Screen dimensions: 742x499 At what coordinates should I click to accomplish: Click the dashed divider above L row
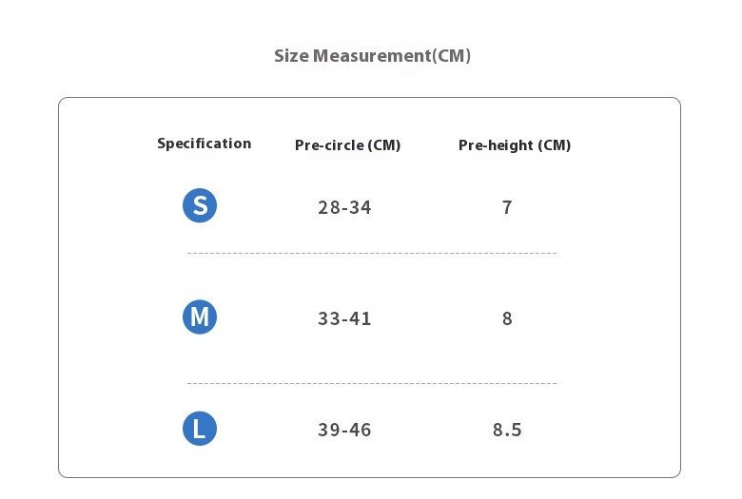click(371, 383)
